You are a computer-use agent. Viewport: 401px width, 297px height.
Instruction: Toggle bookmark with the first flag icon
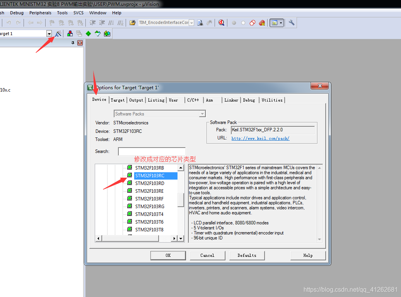click(52, 23)
